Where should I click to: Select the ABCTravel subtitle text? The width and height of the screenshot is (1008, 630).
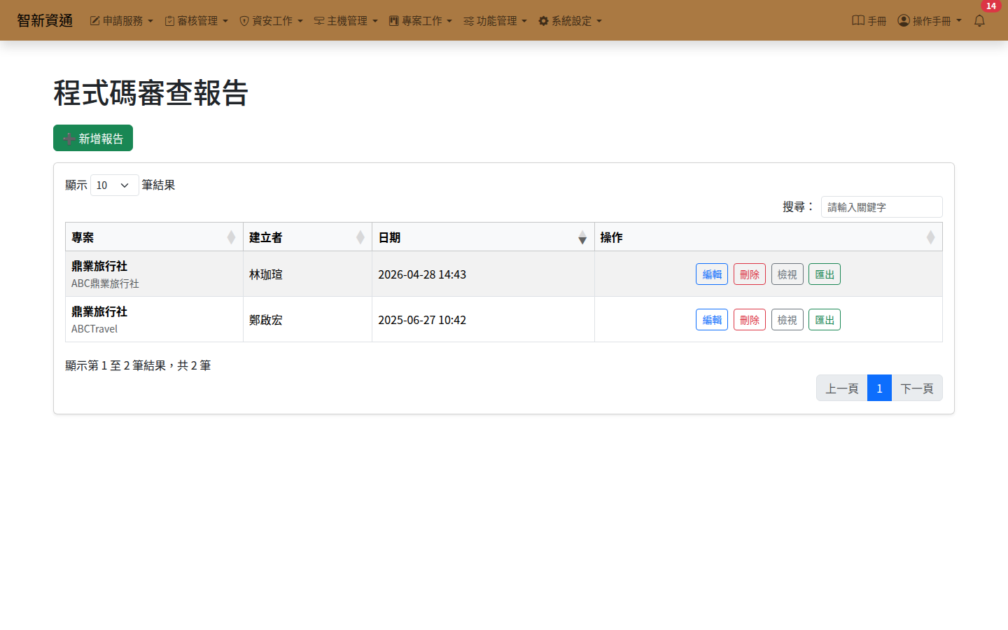coord(94,329)
